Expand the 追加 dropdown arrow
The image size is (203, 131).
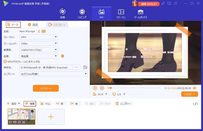point(19,103)
